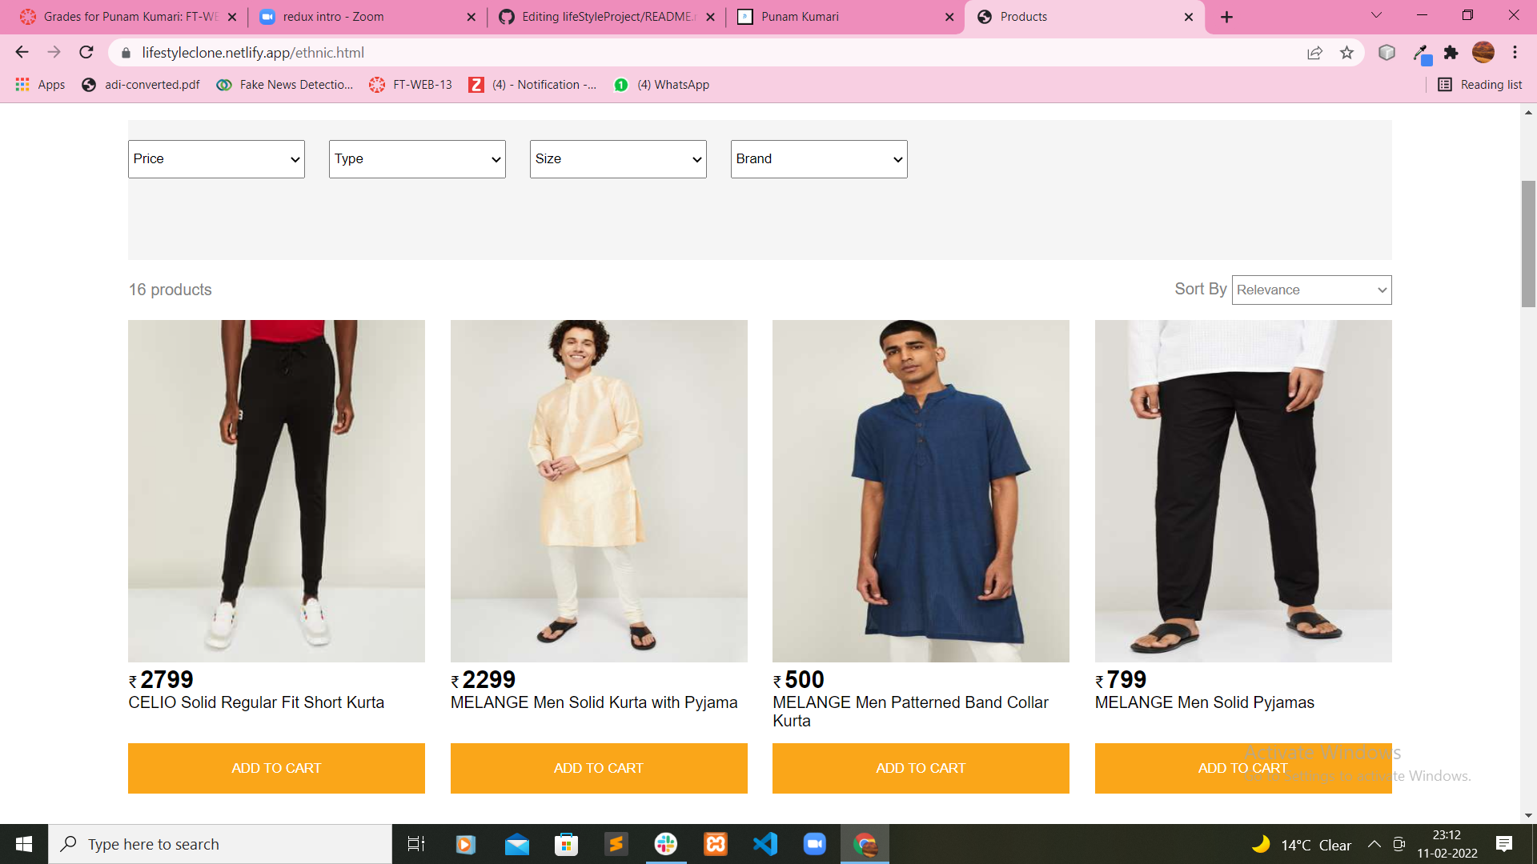The image size is (1537, 864).
Task: Add MELANGE Men Solid Pyjamas to cart
Action: [1242, 767]
